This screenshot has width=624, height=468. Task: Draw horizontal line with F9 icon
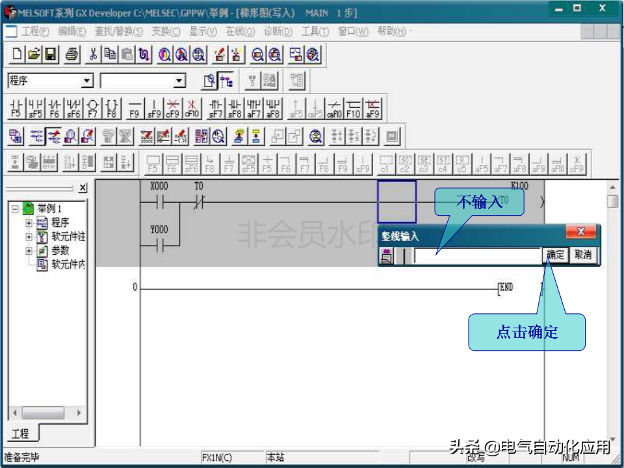[135, 109]
